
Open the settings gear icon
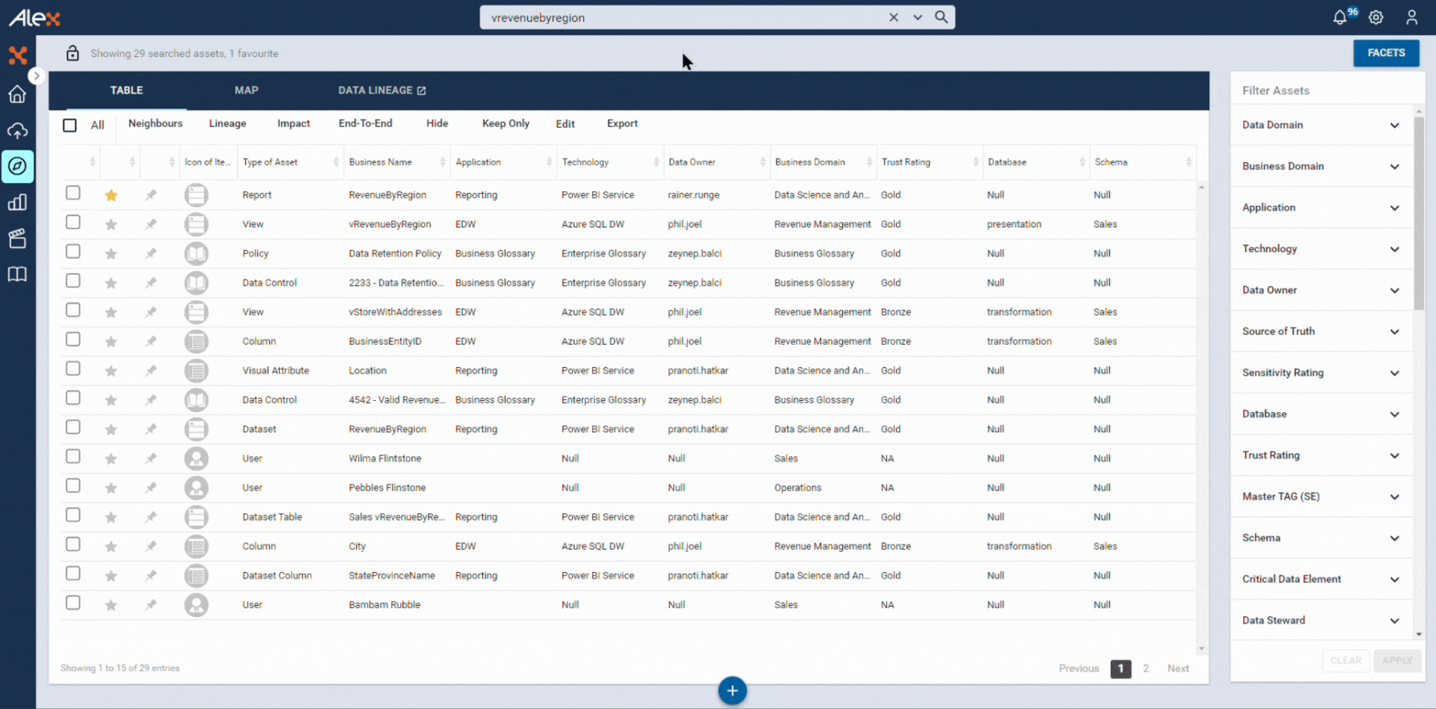pyautogui.click(x=1375, y=17)
